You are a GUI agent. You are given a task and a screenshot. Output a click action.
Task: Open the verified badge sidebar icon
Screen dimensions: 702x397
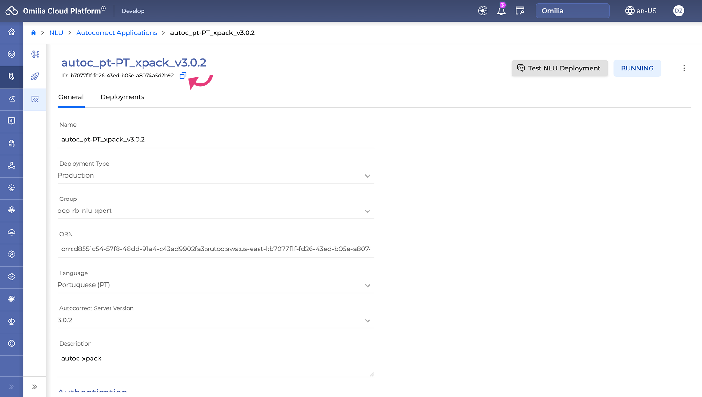pyautogui.click(x=12, y=277)
